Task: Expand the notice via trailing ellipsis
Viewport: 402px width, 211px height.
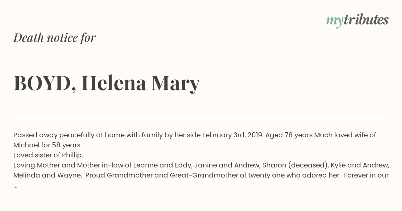Action: (15, 186)
